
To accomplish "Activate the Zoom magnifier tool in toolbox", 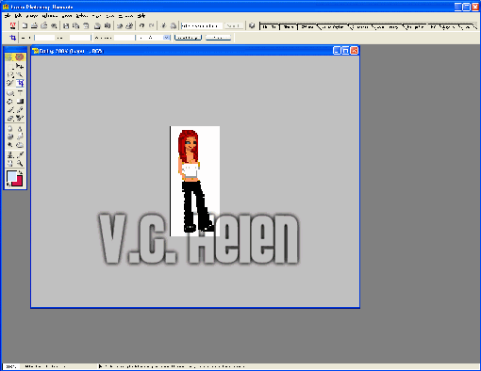I will (20, 163).
